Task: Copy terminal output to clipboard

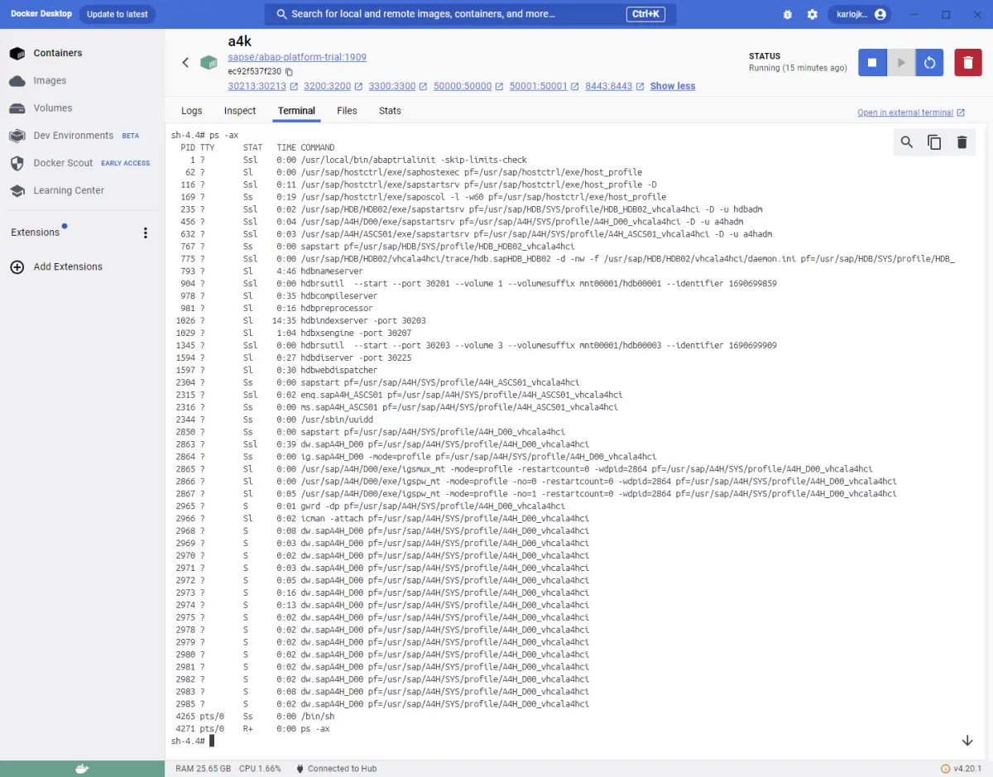Action: (934, 142)
